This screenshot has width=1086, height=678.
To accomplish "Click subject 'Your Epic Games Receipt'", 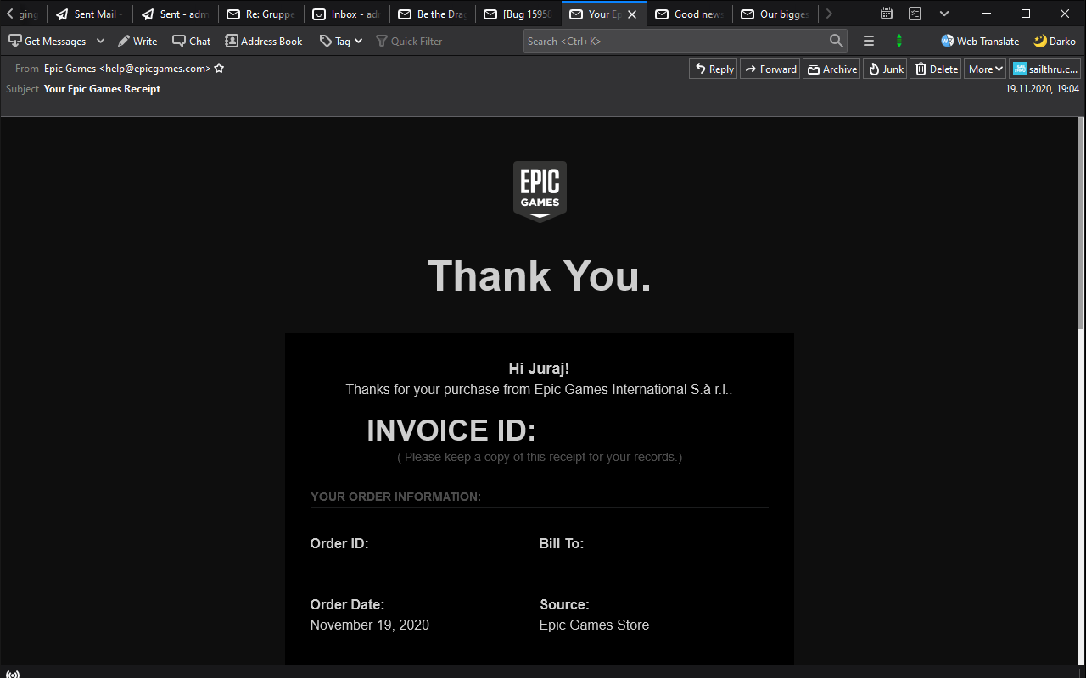I will click(102, 89).
